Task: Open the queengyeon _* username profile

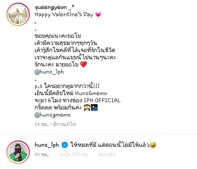Action: 55,7
